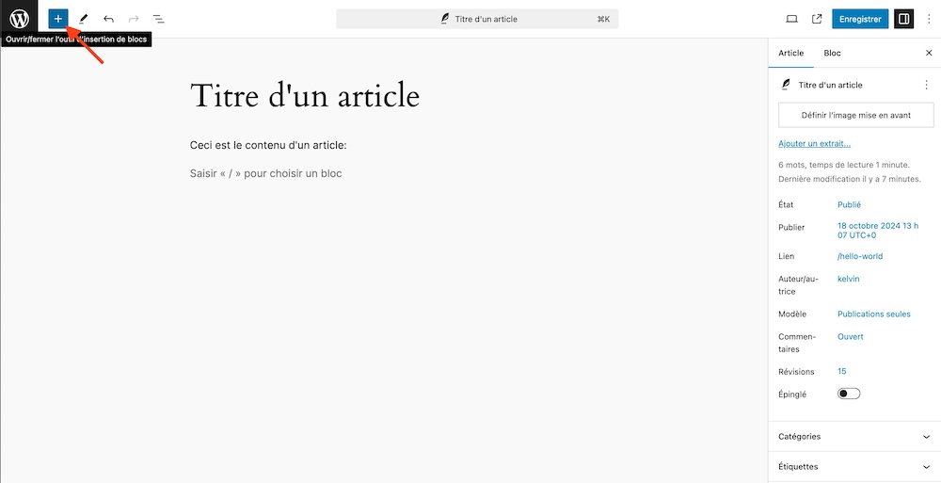Click the WordPress logo to exit editor
The image size is (941, 483).
(x=19, y=19)
